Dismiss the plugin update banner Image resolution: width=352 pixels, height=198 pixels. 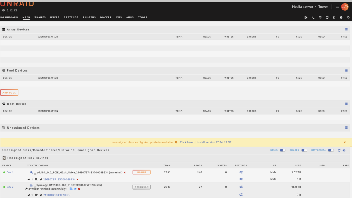pyautogui.click(x=344, y=142)
